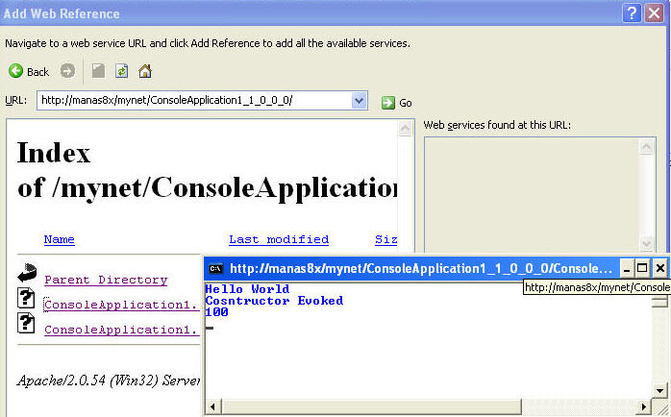Open the first ConsoleApplication1 file link
Image resolution: width=671 pixels, height=417 pixels.
pos(121,305)
